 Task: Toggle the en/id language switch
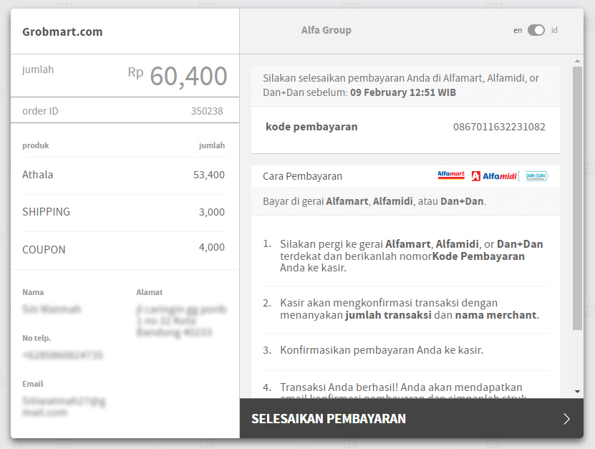point(536,30)
